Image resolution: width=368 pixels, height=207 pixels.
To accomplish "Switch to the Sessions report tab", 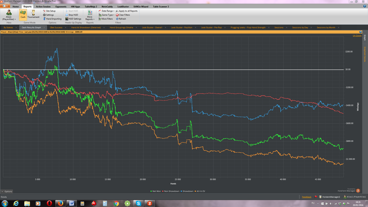I will tap(279, 27).
